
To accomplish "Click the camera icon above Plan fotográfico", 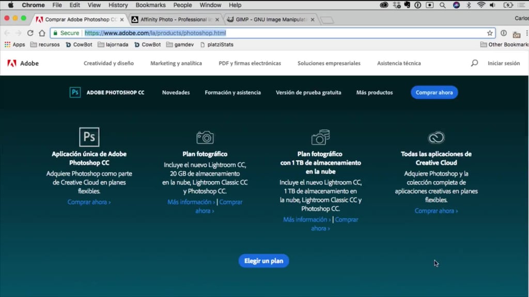I will click(205, 137).
